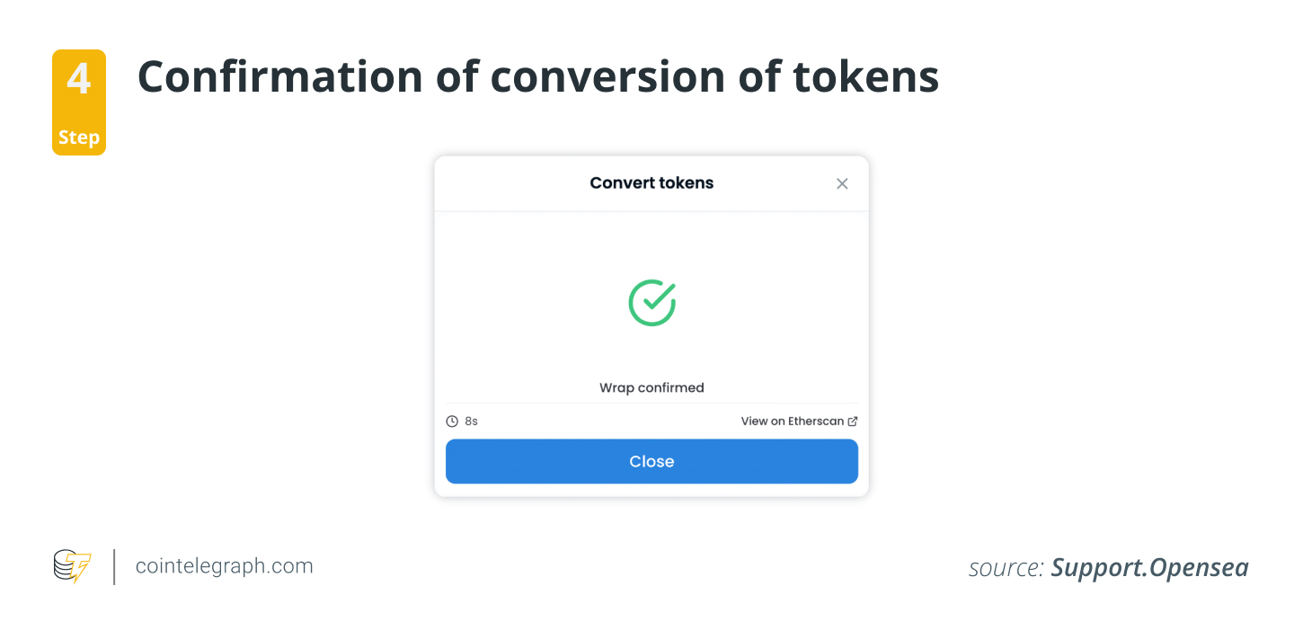
Task: Click the heading Confirmation of conversion of tokens
Action: 537,76
